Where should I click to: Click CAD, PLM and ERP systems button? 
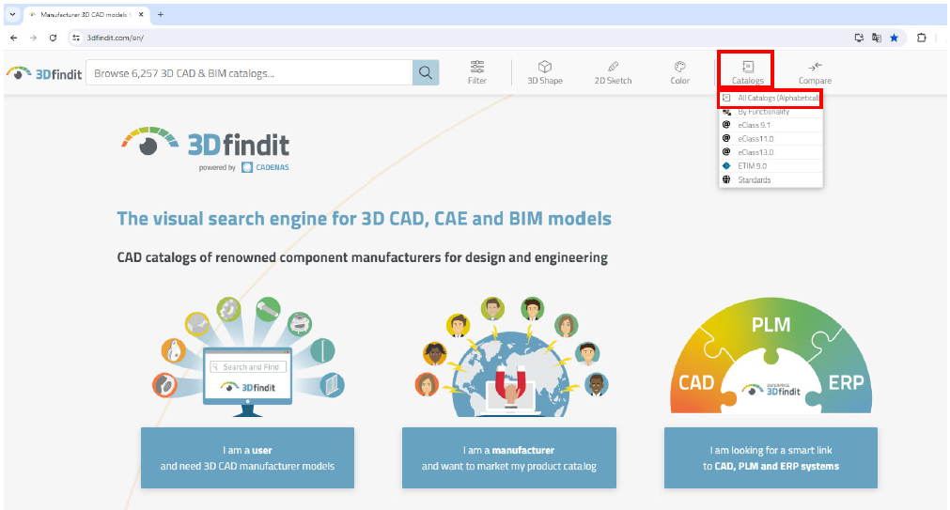click(x=771, y=458)
